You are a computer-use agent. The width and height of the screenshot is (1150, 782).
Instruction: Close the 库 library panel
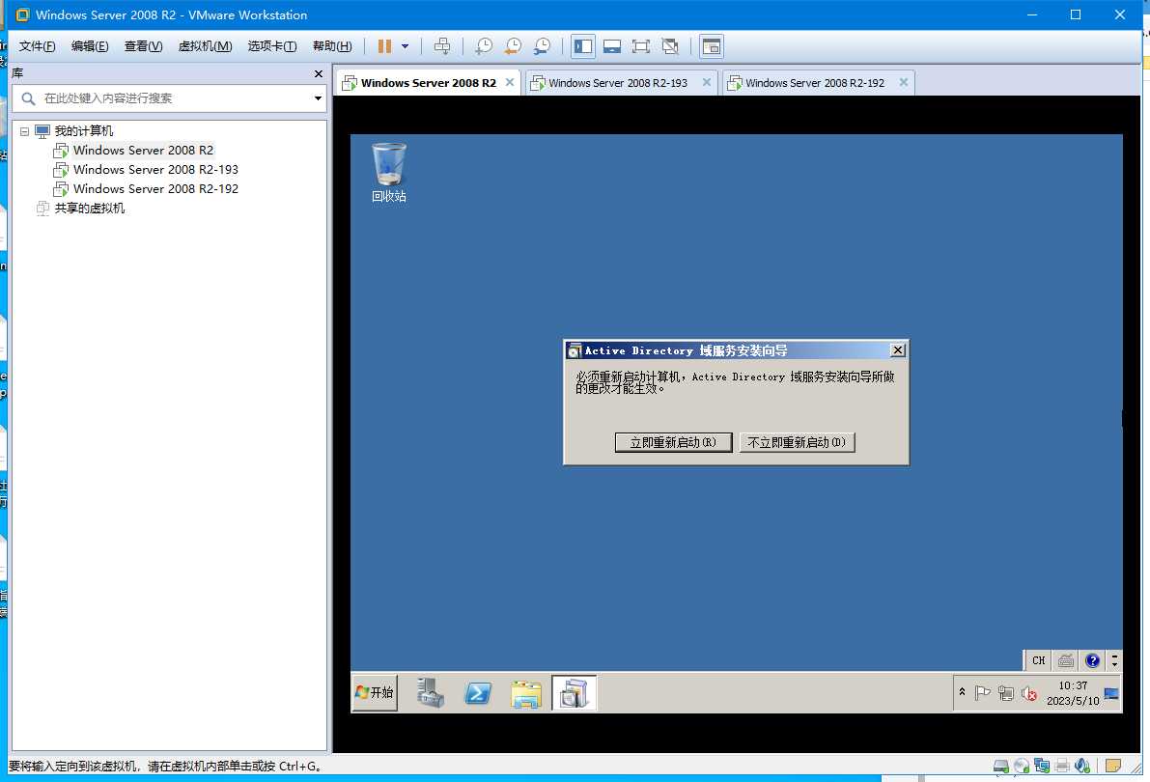[319, 73]
